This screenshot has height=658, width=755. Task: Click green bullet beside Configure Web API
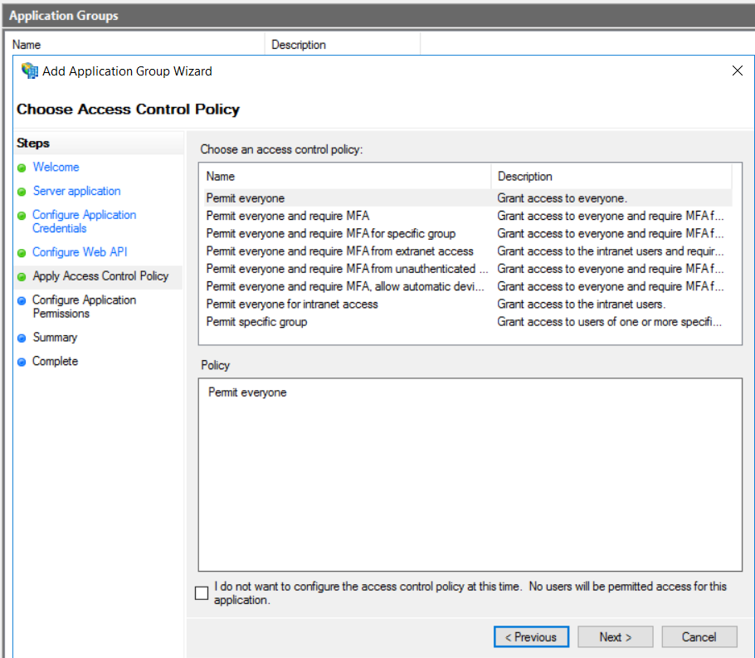click(x=22, y=252)
